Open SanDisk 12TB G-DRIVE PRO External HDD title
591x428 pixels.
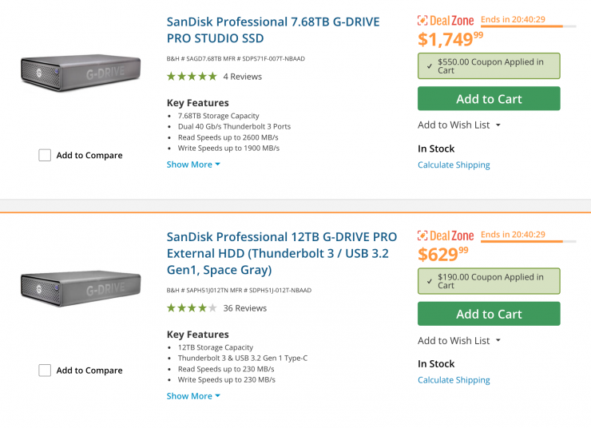coord(281,253)
